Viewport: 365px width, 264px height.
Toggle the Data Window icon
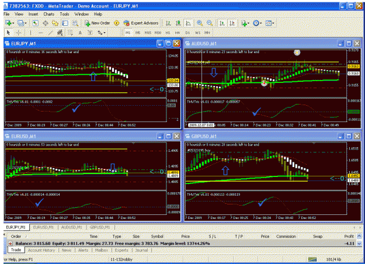point(46,23)
